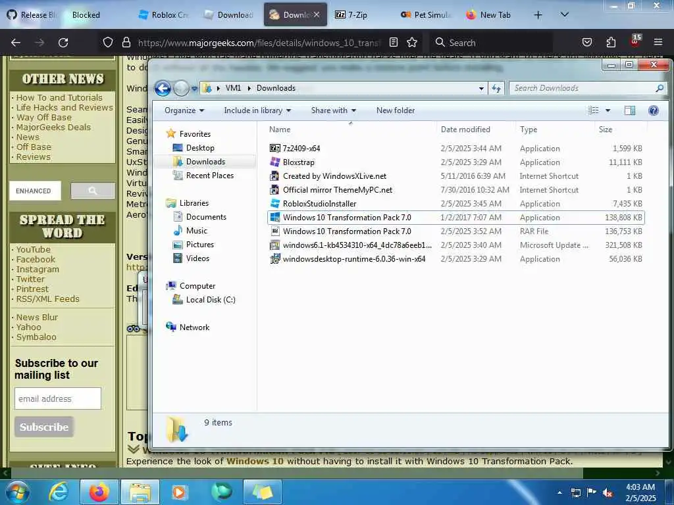Expand the view options dropdown arrow

pos(608,110)
